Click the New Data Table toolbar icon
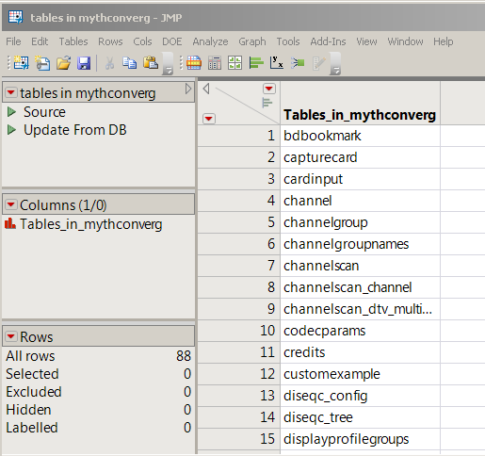 pyautogui.click(x=22, y=63)
